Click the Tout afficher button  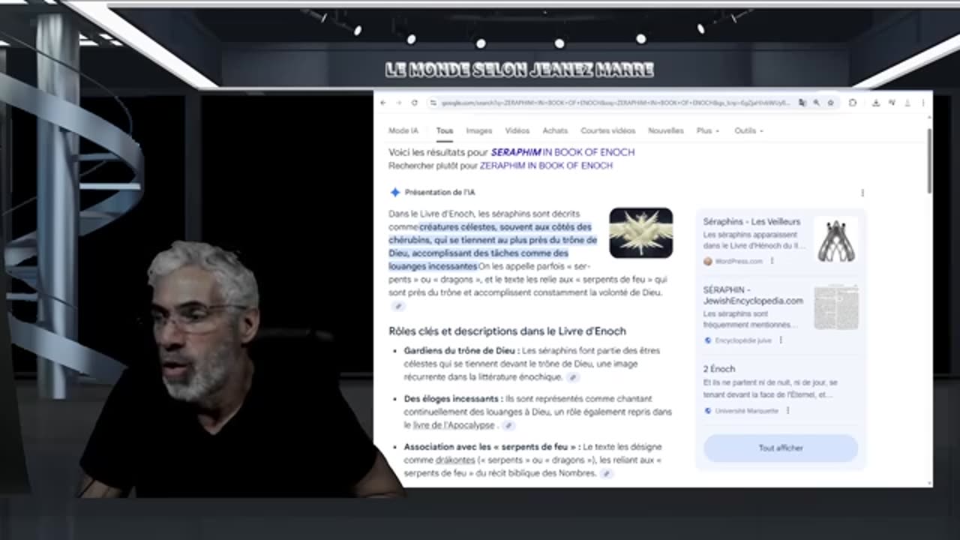coord(780,448)
